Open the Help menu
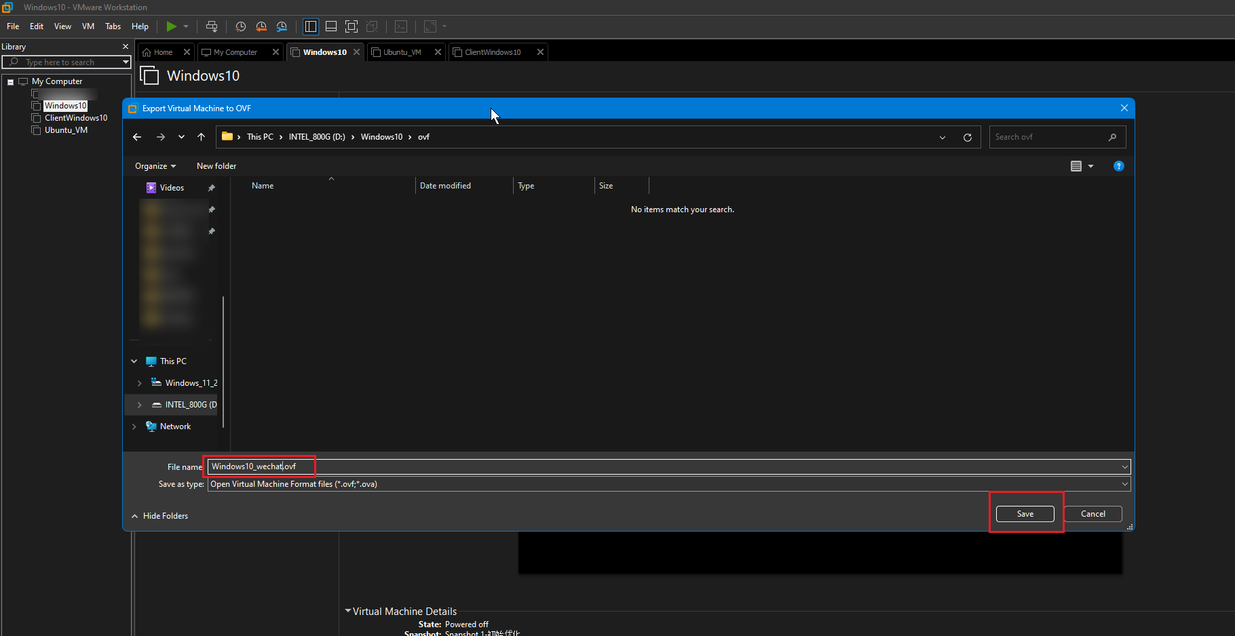Screen dimensions: 1235x636 [x=140, y=26]
